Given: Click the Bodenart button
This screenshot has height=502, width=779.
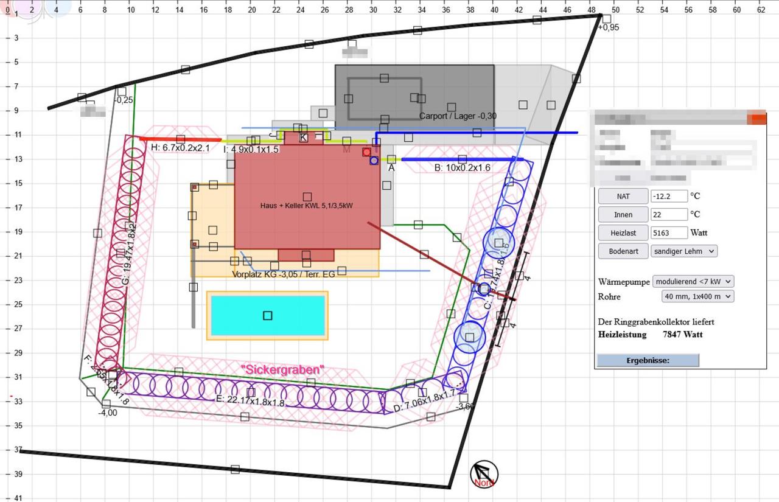Looking at the screenshot, I should (623, 251).
